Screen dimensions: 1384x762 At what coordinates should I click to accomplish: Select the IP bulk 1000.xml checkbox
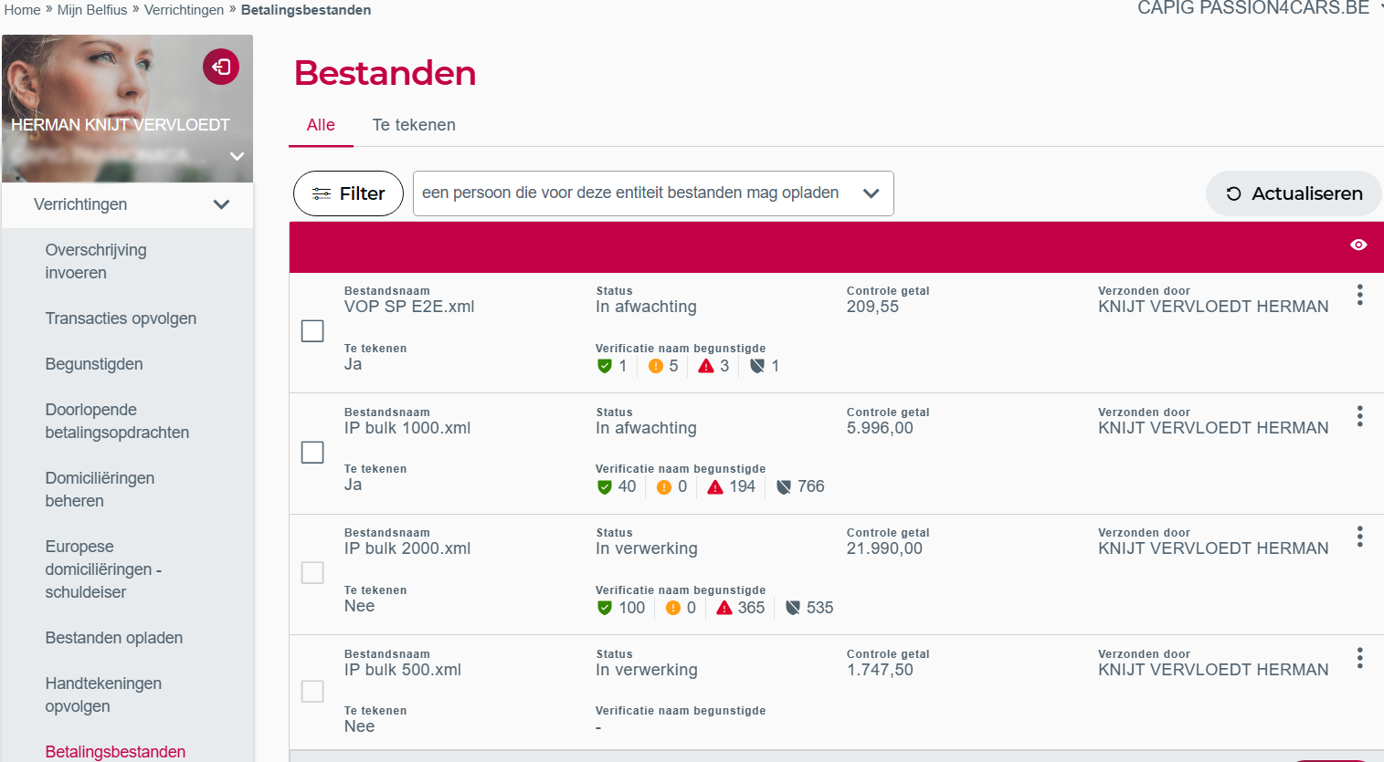click(312, 453)
